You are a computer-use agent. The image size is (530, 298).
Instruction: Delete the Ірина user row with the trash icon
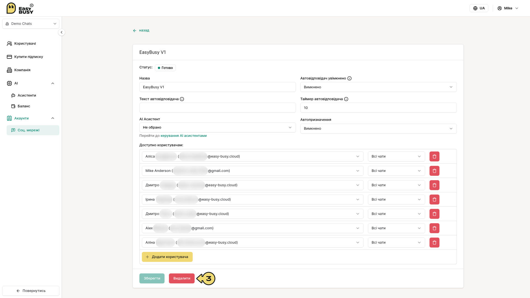(434, 199)
